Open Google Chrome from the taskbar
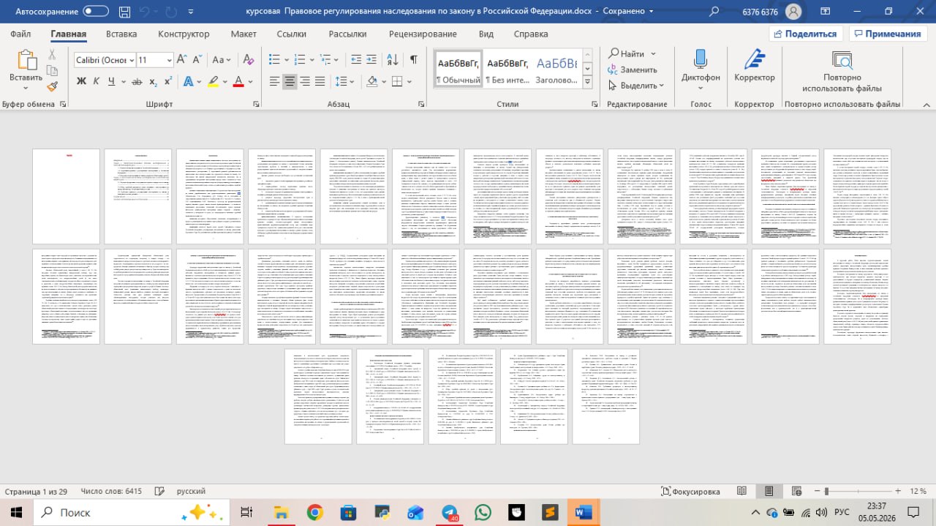This screenshot has height=526, width=936. [x=315, y=513]
